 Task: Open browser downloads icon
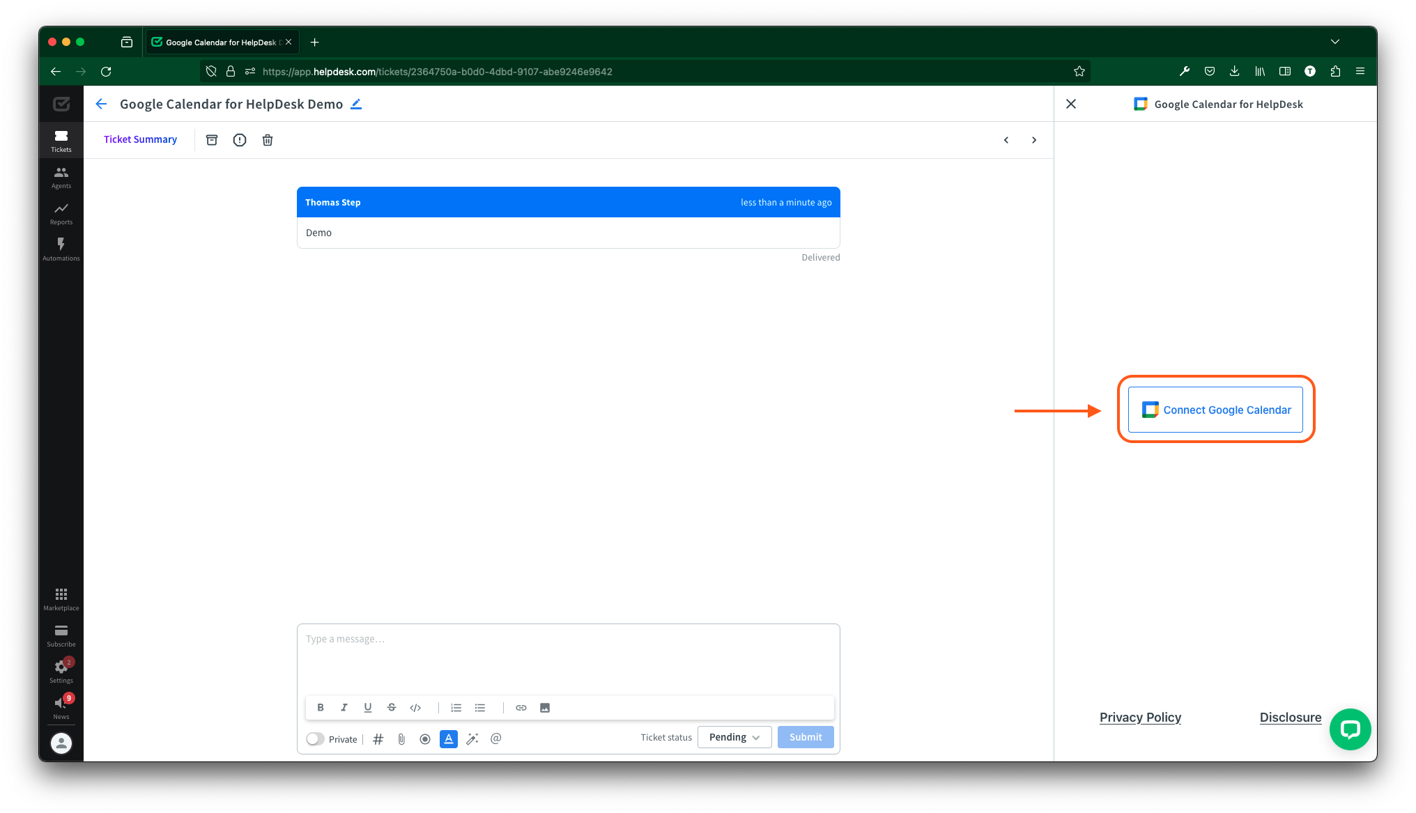(1234, 71)
